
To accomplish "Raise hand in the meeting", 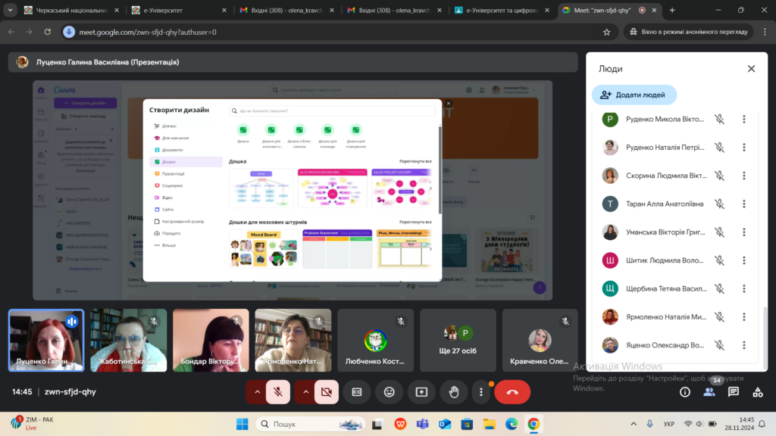I will click(x=454, y=392).
